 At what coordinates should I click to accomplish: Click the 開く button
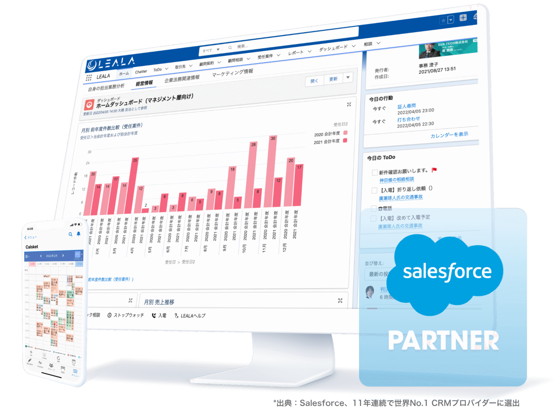(x=314, y=81)
